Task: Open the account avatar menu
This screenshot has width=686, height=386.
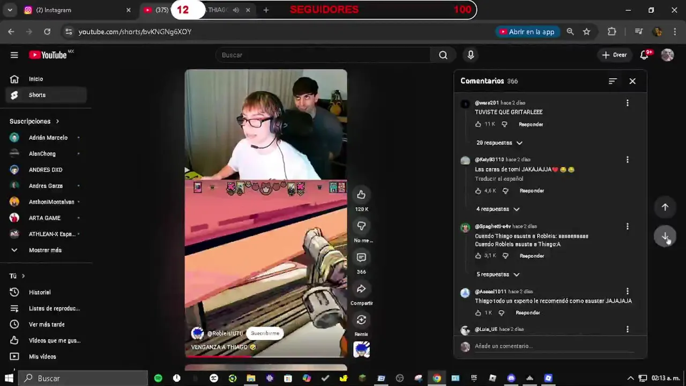Action: [667, 55]
